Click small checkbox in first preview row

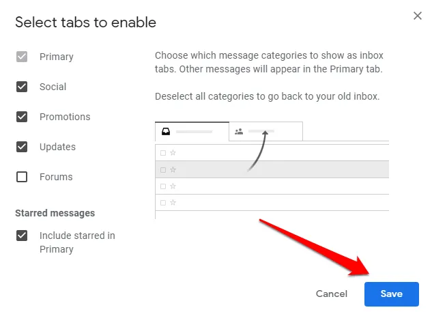click(x=162, y=153)
